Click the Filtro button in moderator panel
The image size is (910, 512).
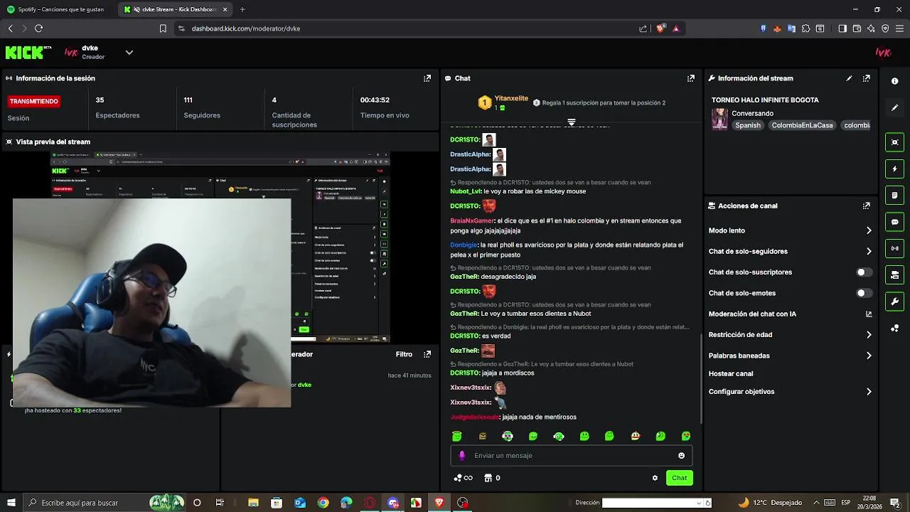coord(404,354)
